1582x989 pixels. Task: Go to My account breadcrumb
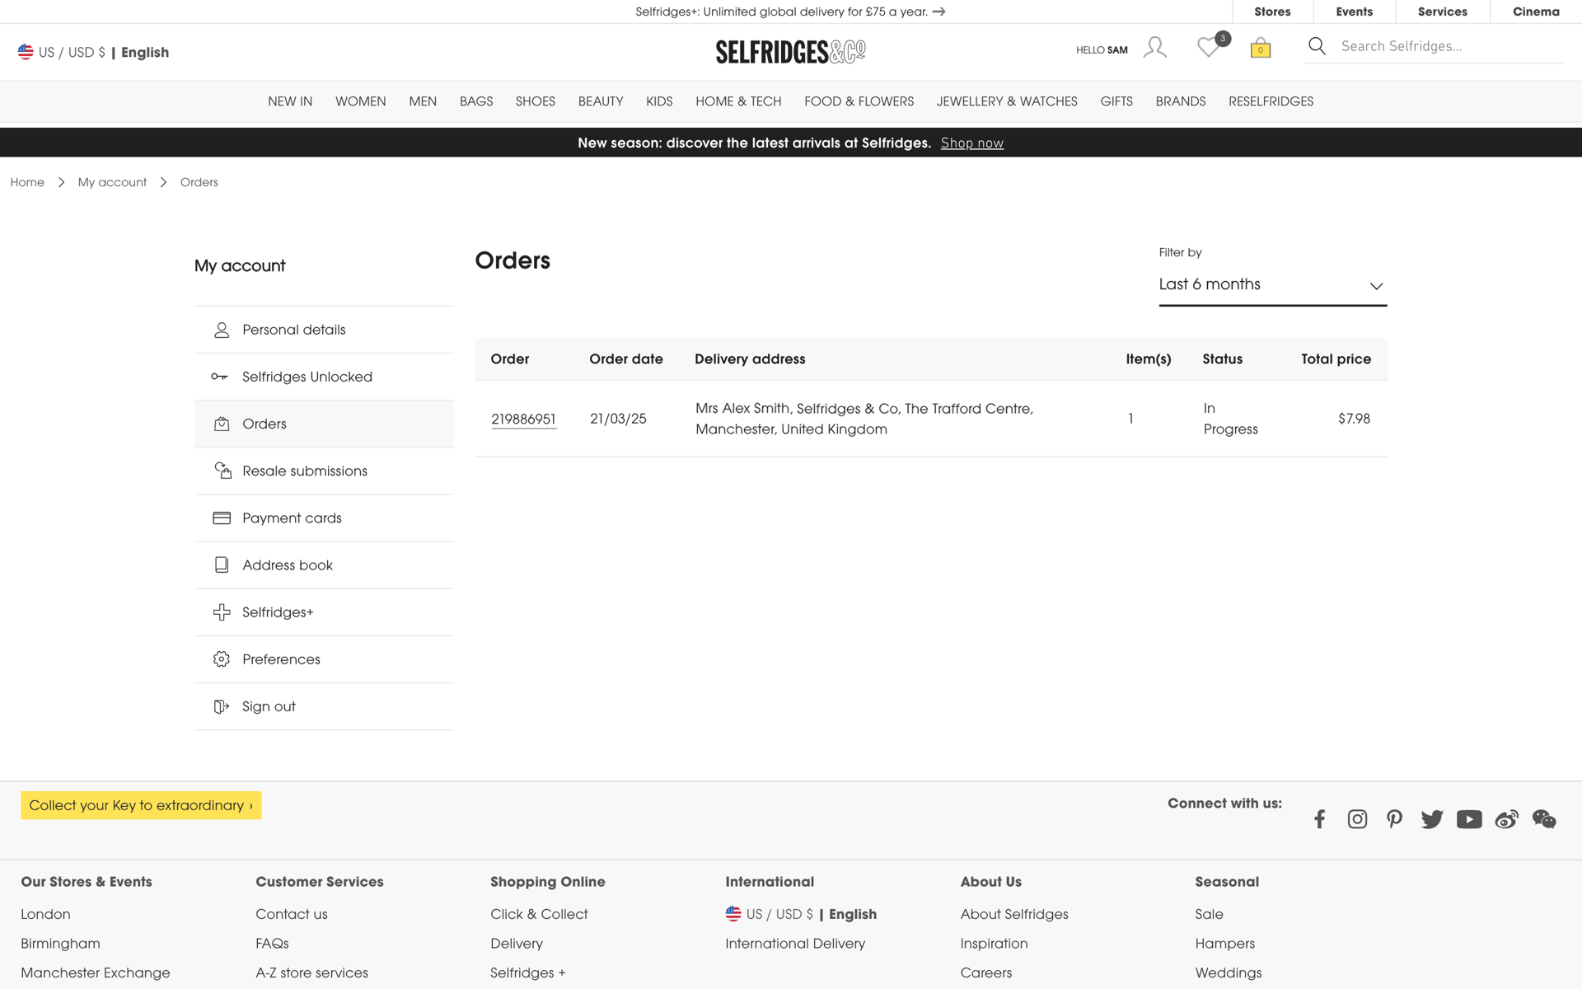click(x=112, y=182)
